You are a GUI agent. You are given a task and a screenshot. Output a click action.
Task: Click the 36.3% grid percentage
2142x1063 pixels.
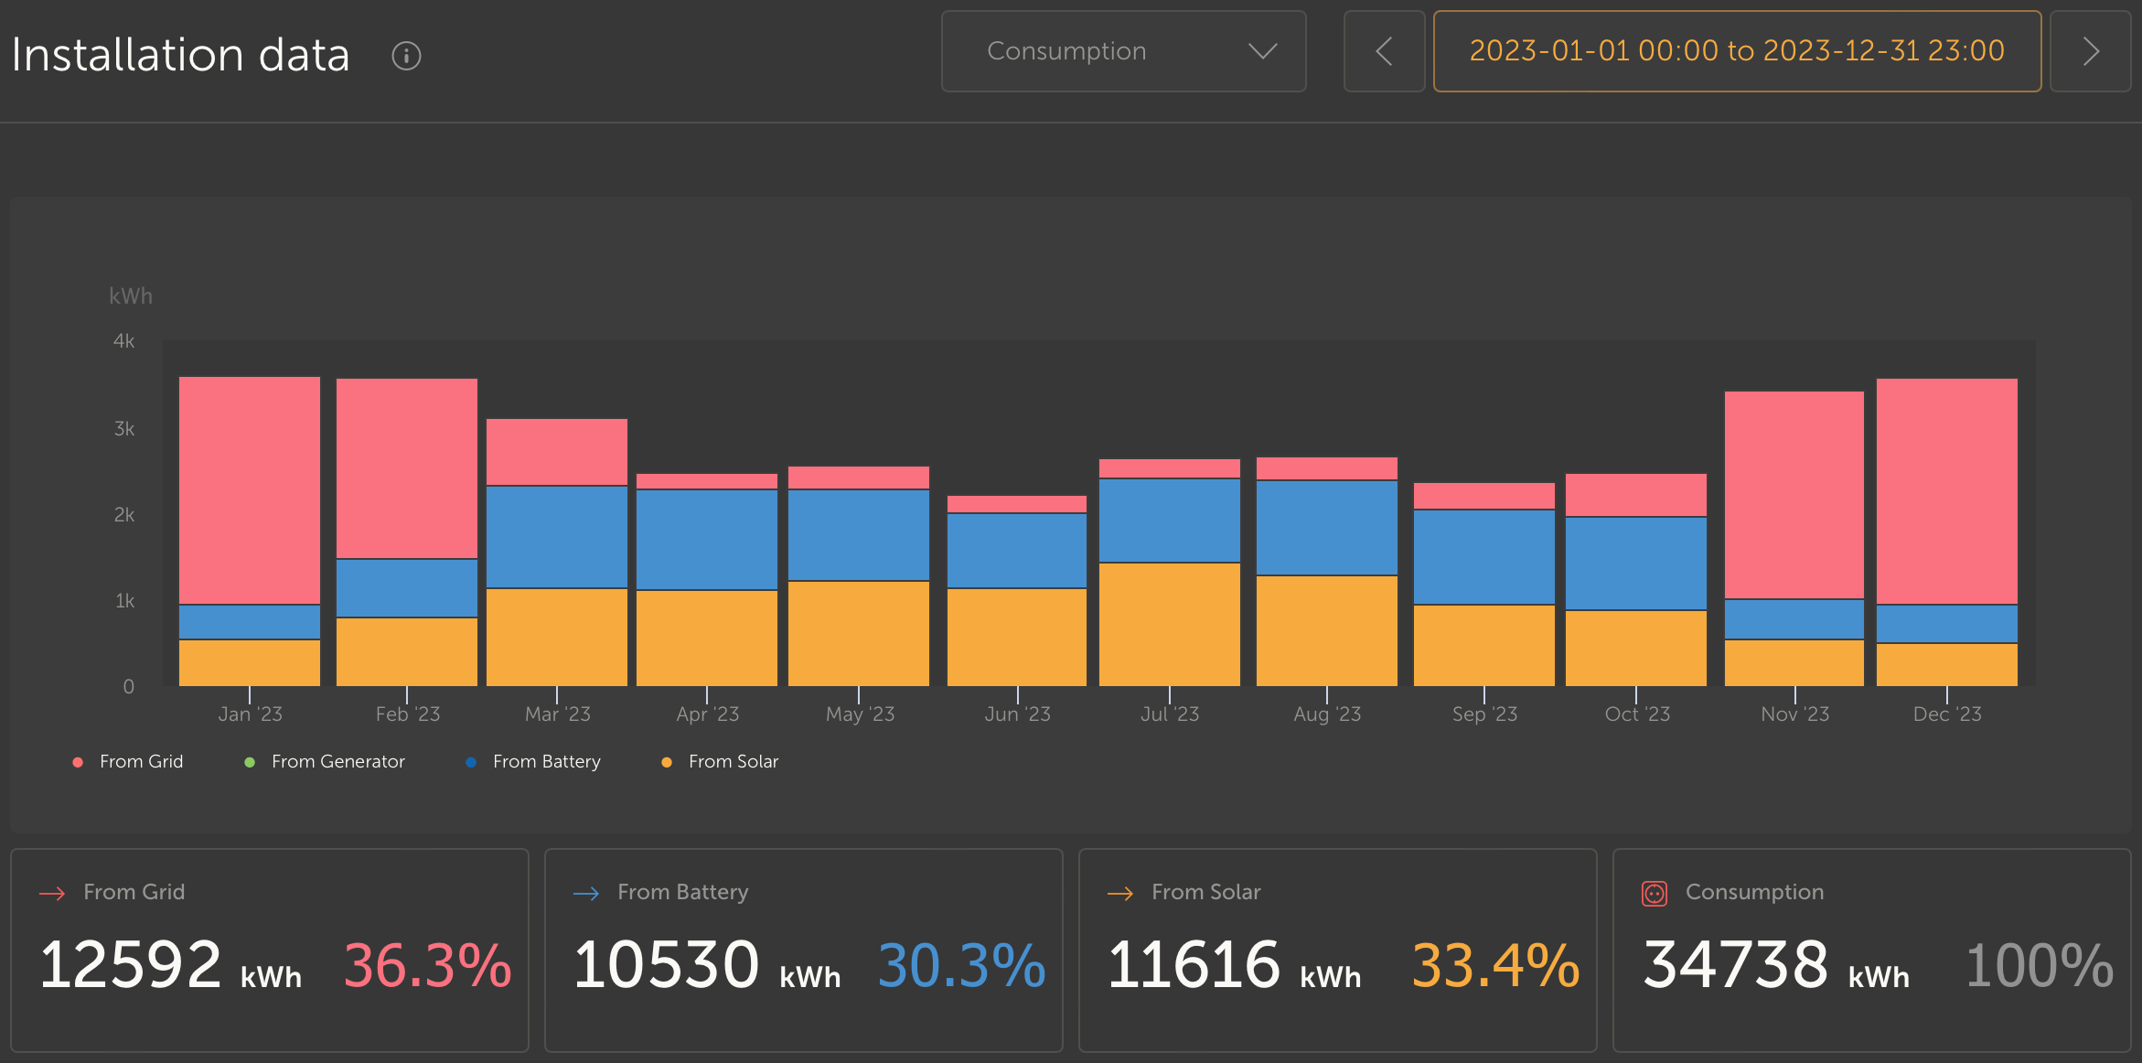(x=427, y=965)
